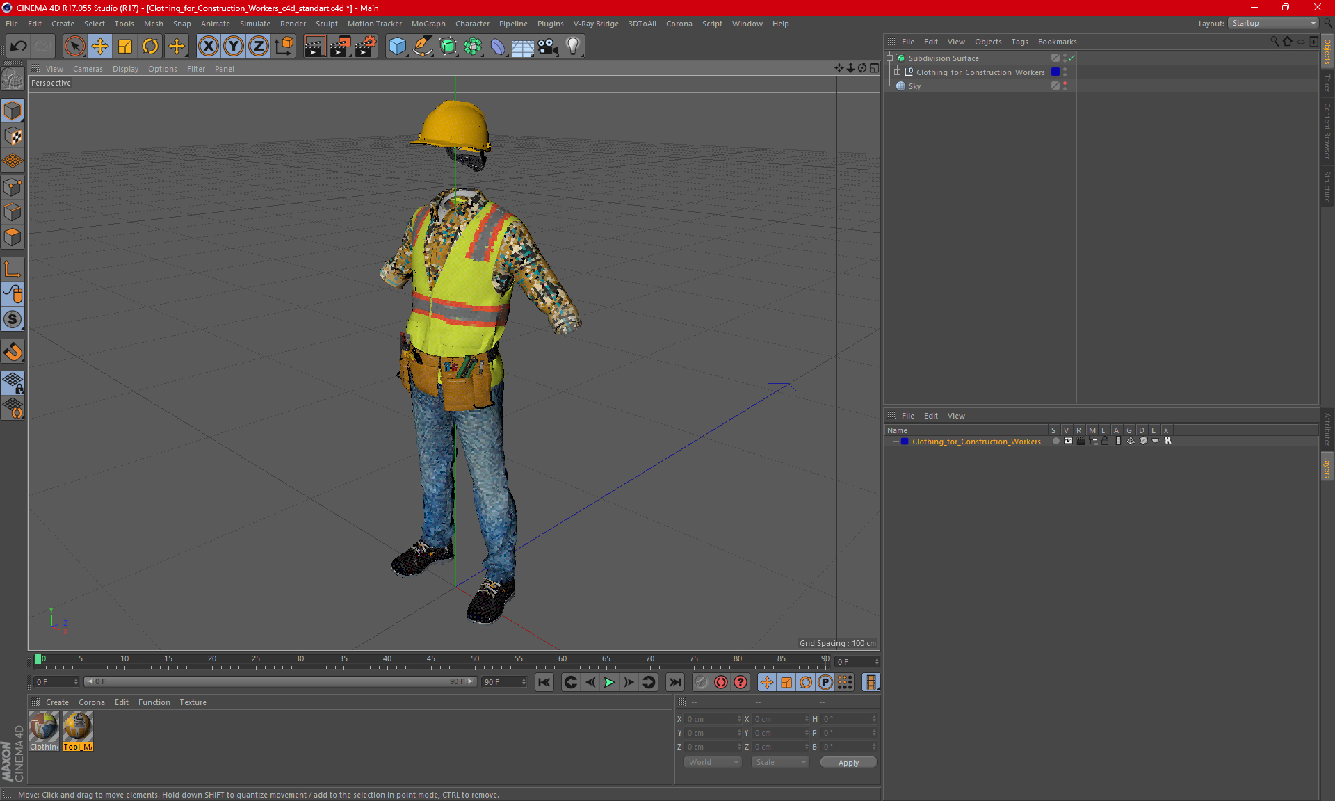The image size is (1335, 801).
Task: Switch to Texture mode
Action: tap(13, 136)
